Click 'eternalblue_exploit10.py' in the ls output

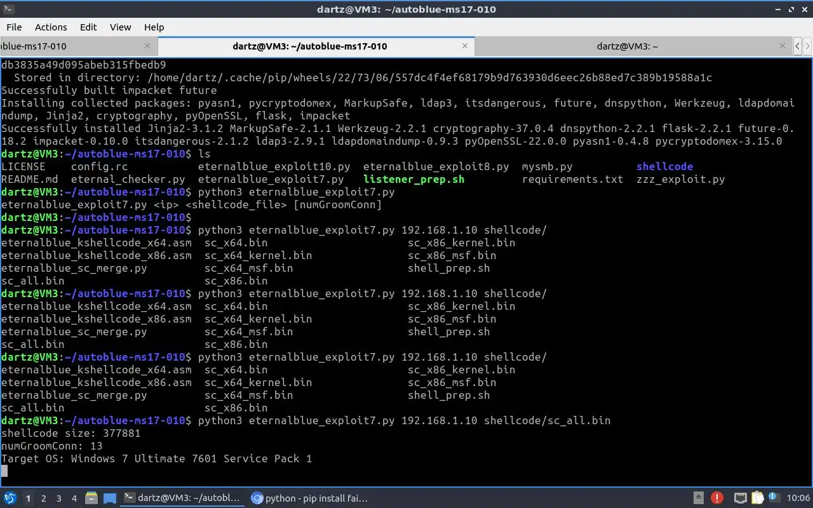point(274,166)
